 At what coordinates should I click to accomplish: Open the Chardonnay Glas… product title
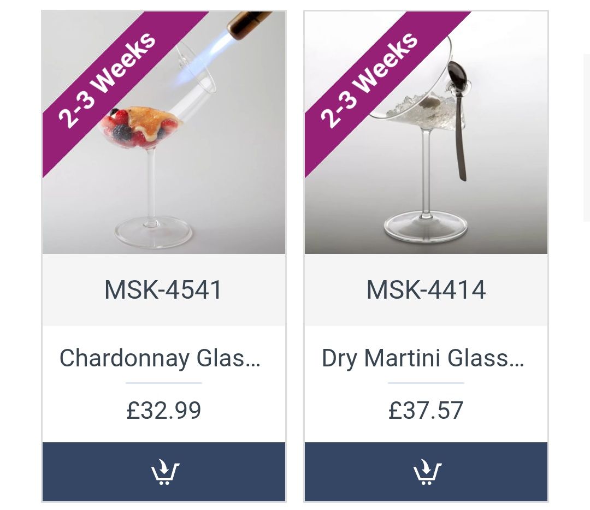point(160,358)
